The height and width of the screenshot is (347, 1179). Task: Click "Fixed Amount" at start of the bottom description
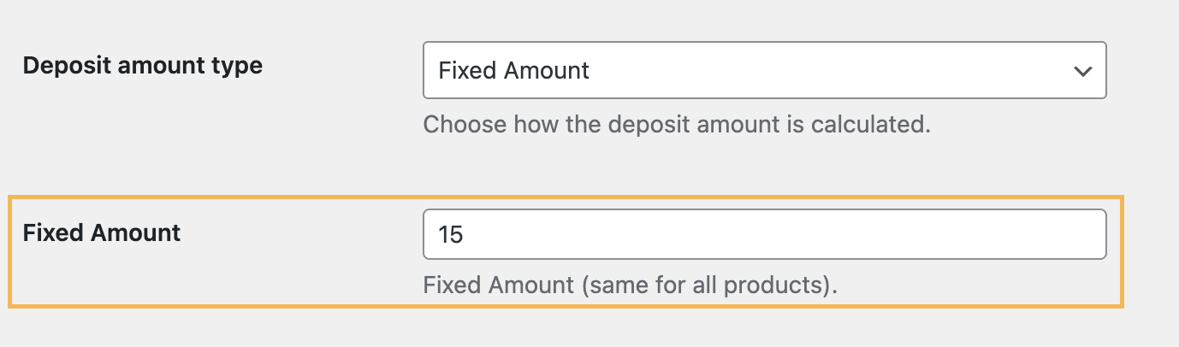point(498,285)
